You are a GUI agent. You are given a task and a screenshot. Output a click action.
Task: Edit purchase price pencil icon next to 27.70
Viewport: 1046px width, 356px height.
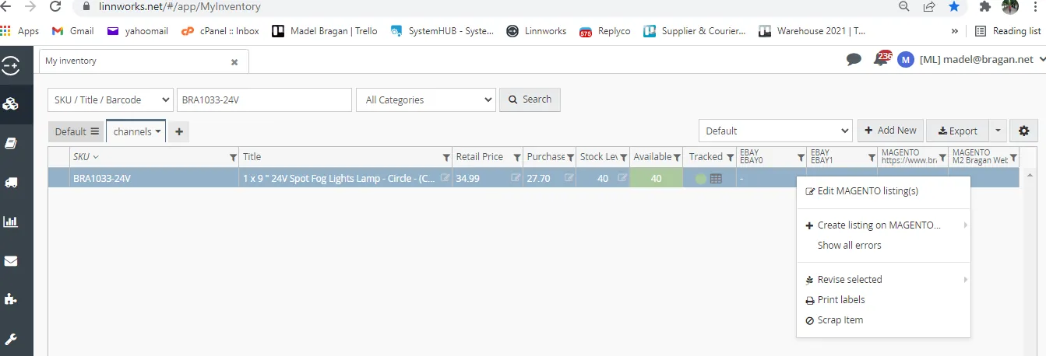tap(569, 178)
